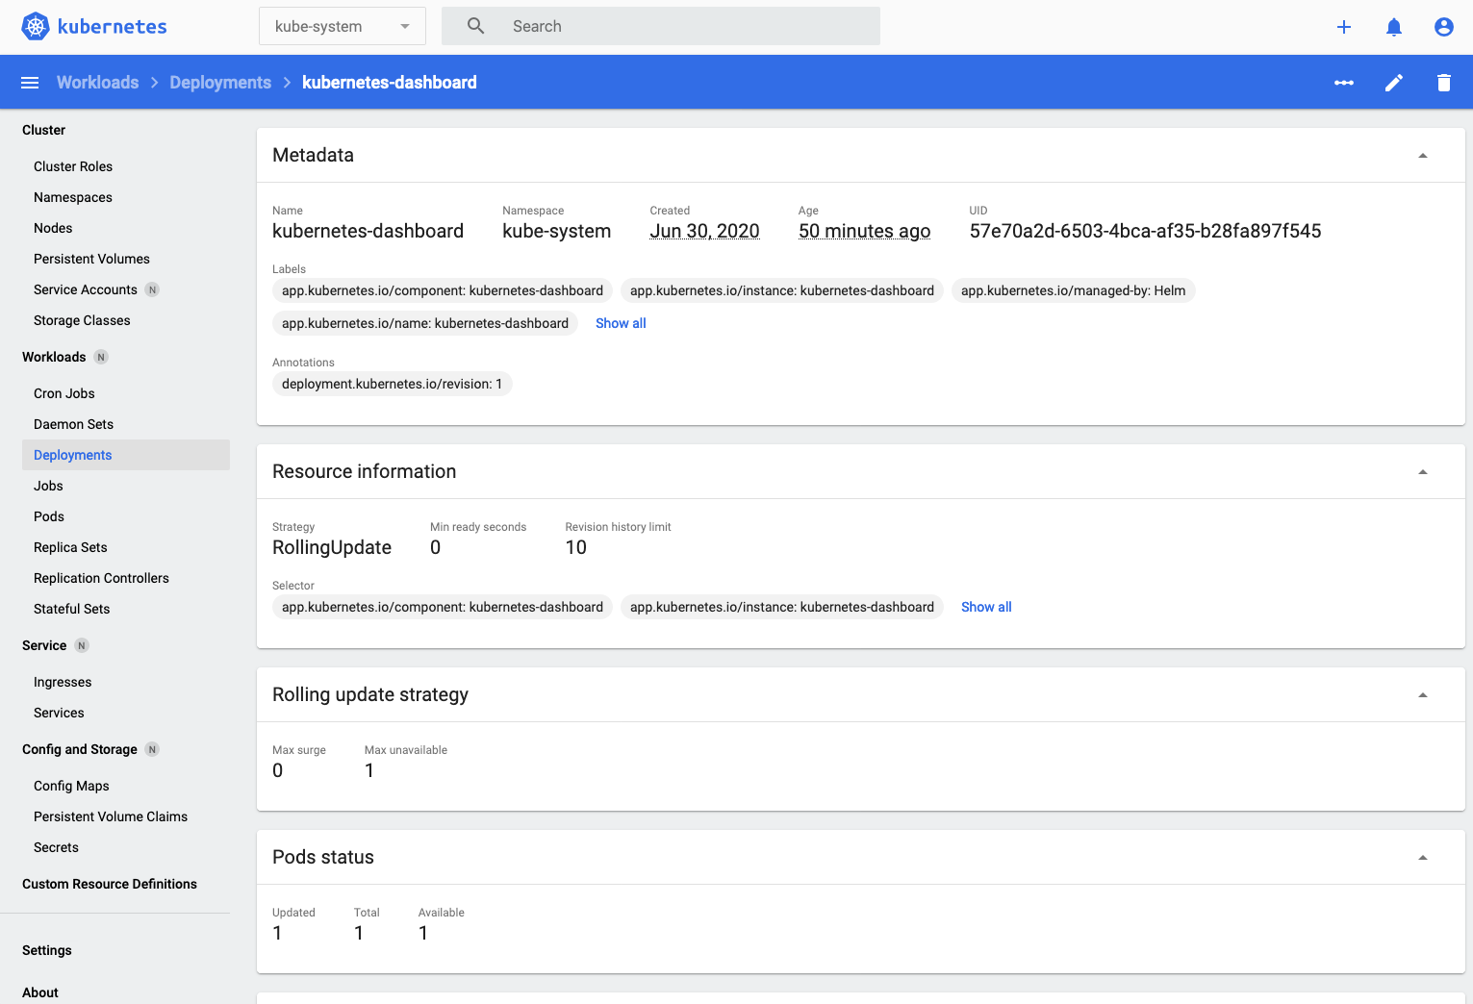Open the kube-system namespace dropdown

[342, 26]
